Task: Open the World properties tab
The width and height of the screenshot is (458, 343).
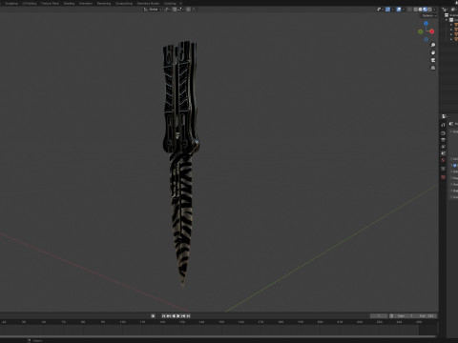Action: [x=444, y=160]
